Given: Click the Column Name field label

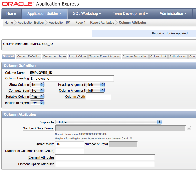Looking at the screenshot, I should 15,73.
